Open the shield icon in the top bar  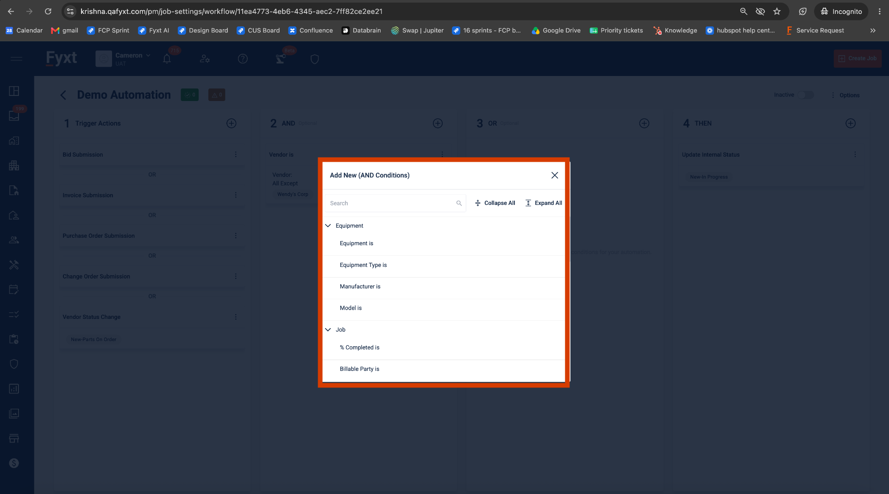click(x=315, y=59)
